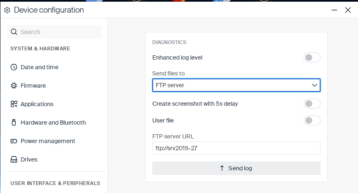The image size is (358, 193).
Task: Open the Send files to dropdown
Action: (x=236, y=85)
